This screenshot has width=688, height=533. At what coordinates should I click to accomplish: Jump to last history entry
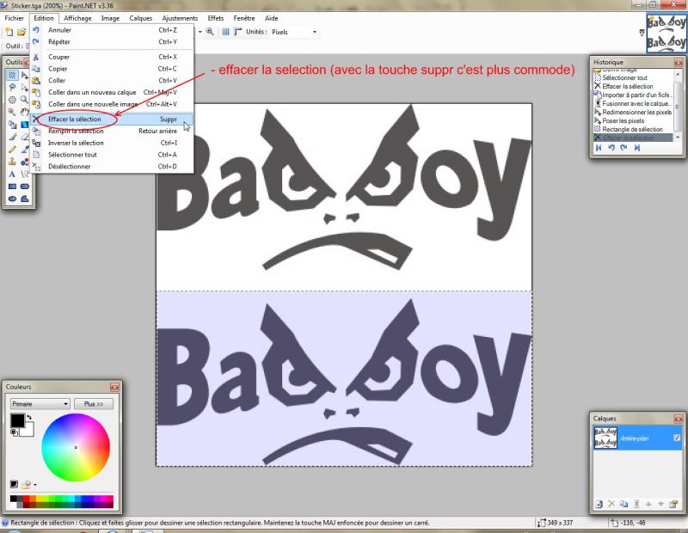[636, 148]
